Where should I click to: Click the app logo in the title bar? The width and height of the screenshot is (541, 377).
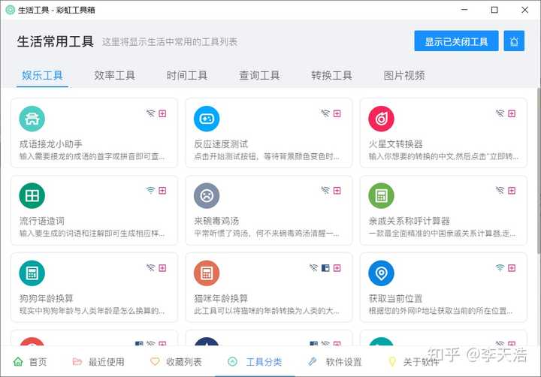(10, 10)
